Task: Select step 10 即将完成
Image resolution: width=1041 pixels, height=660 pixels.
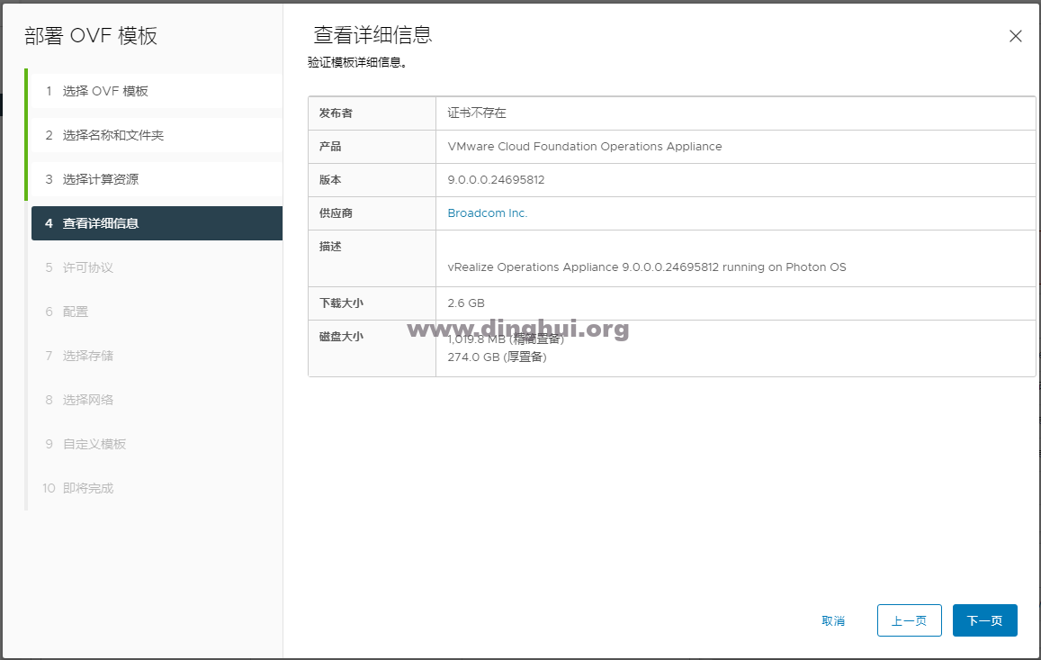Action: pyautogui.click(x=157, y=488)
